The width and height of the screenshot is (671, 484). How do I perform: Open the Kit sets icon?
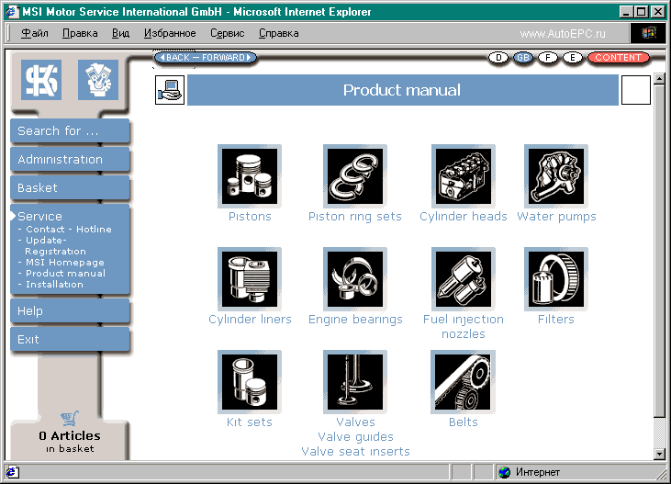point(250,382)
